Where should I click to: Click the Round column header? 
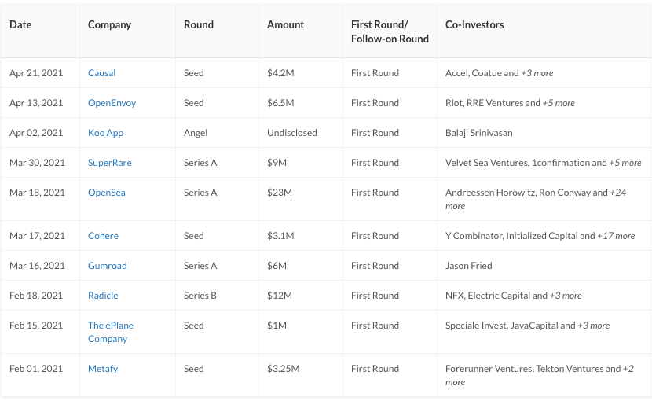[198, 24]
